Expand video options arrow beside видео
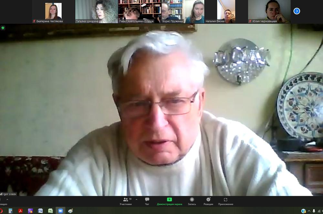This screenshot has height=214, width=323. click(7, 199)
